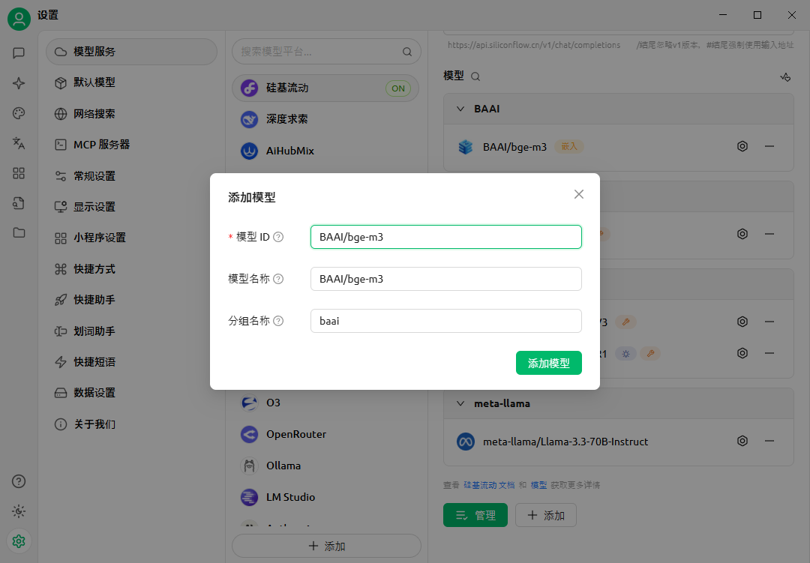Image resolution: width=810 pixels, height=563 pixels.
Task: Focus the 模型 ID input field
Action: (445, 237)
